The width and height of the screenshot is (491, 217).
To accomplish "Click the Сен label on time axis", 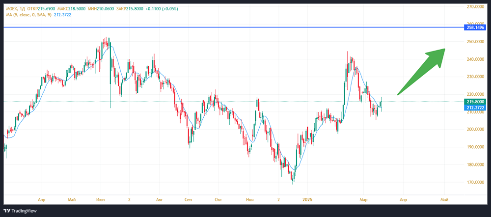I will [x=189, y=200].
